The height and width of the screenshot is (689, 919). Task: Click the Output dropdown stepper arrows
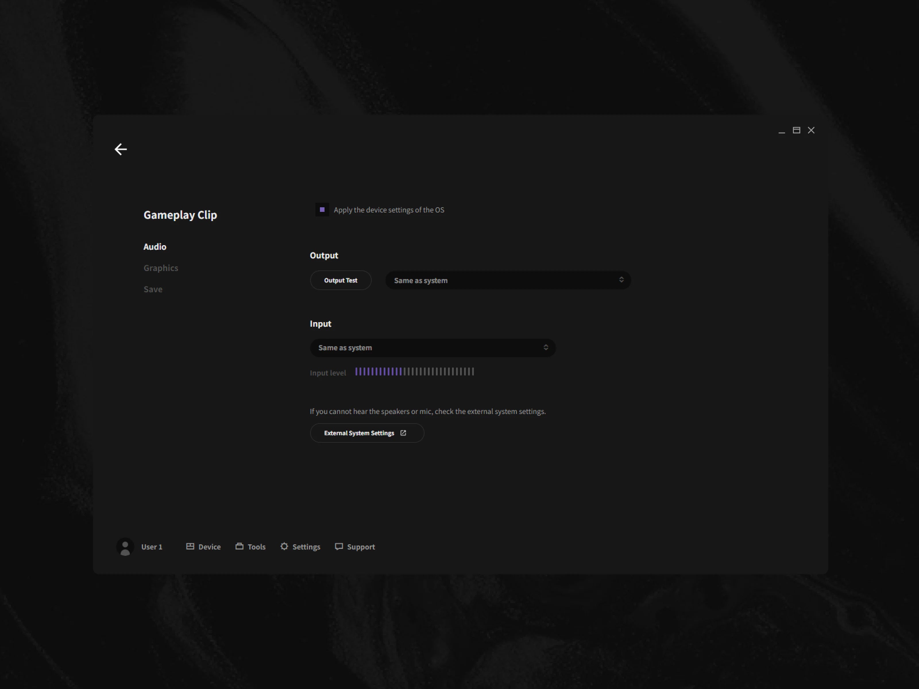[x=621, y=280]
